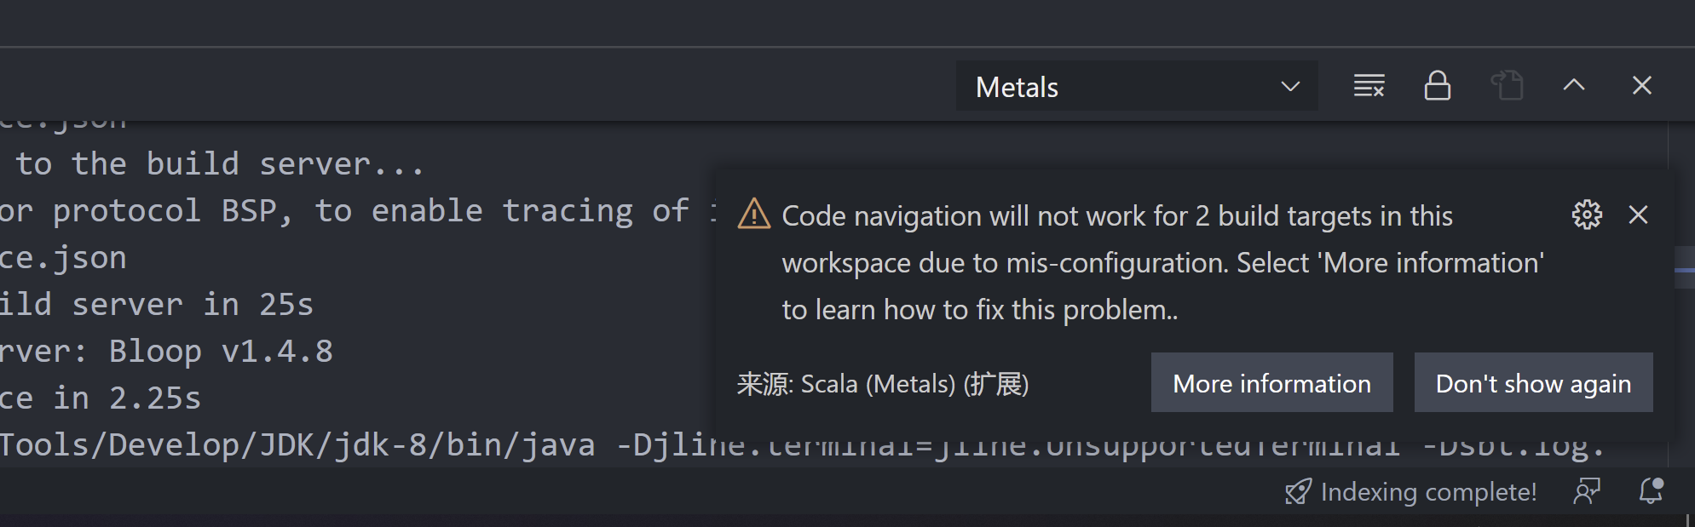
Task: Click the chevron next to Metals label
Action: click(1290, 86)
